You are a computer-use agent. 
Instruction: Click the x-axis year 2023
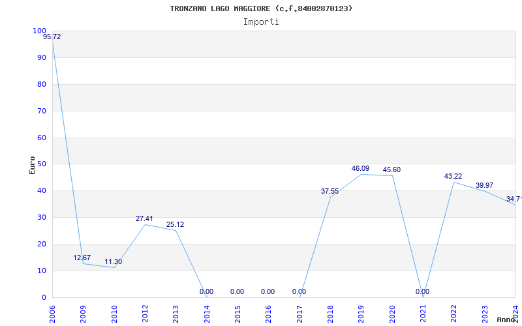(485, 314)
